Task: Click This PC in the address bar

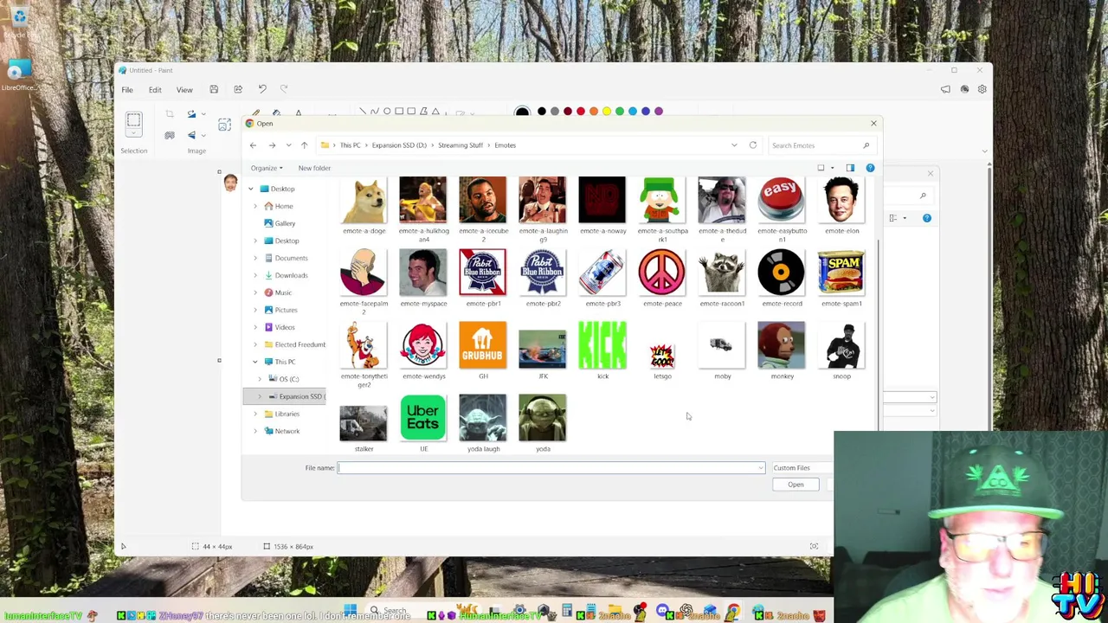Action: (x=350, y=145)
